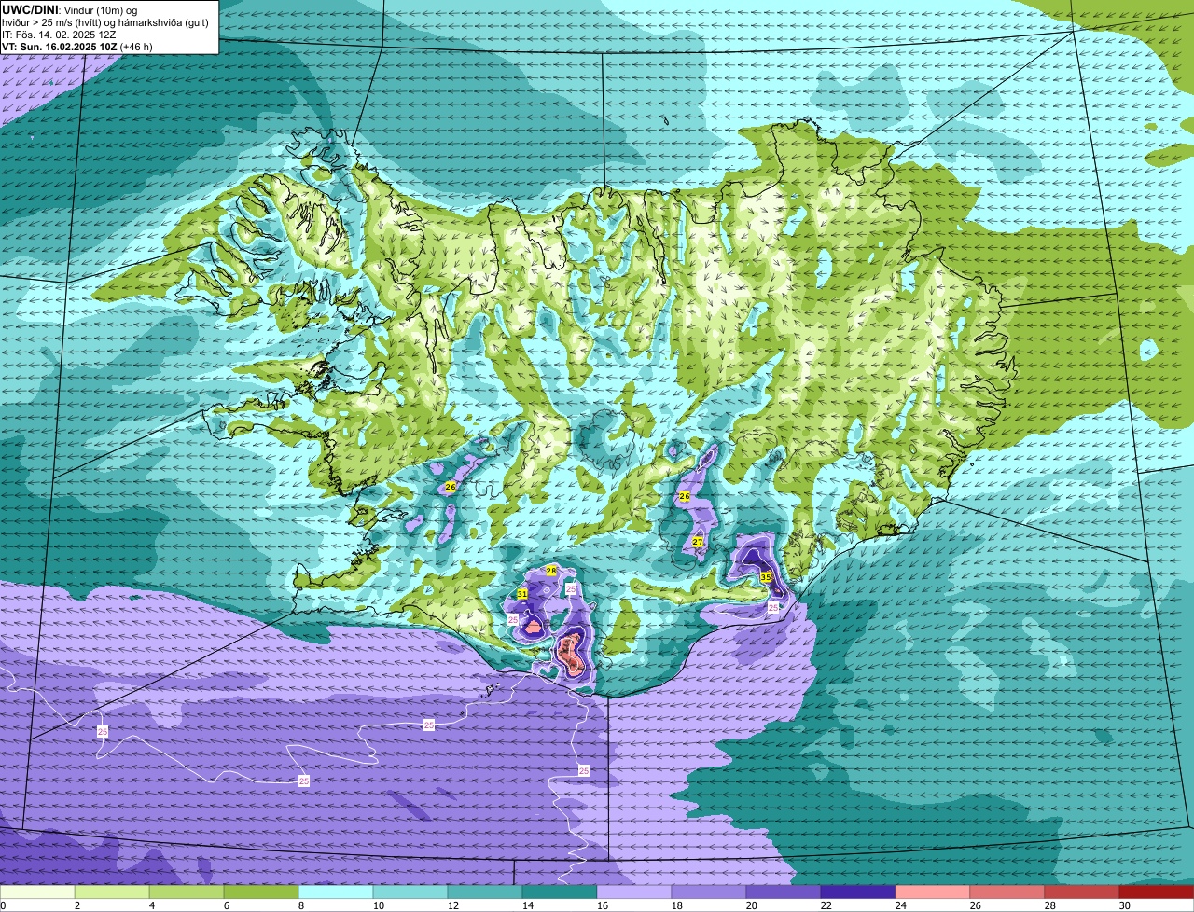Click the legend scale value 12
Viewport: 1194px width, 912px height.
point(452,905)
